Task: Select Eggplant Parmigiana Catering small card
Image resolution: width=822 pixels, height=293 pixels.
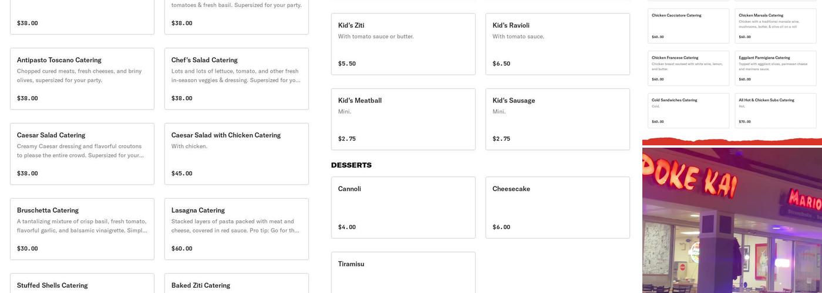Action: 775,68
